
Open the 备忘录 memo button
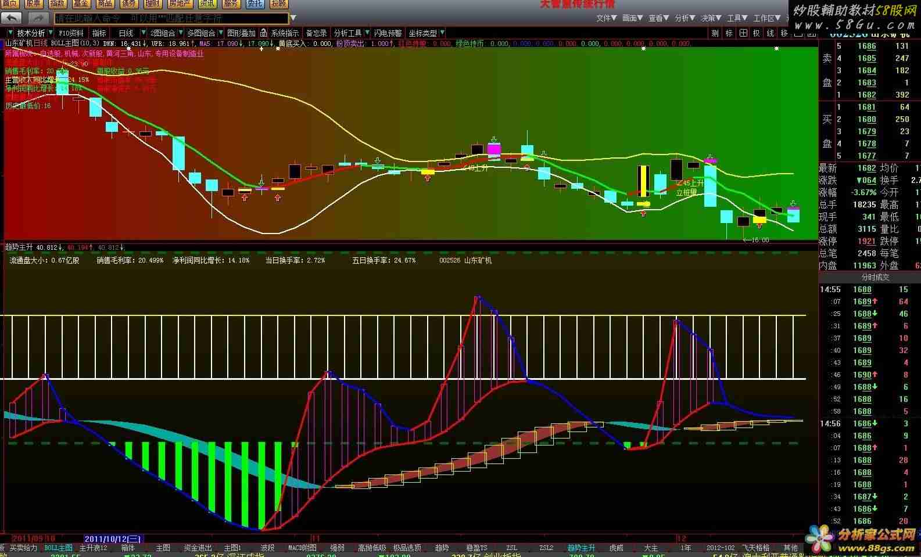pos(316,33)
